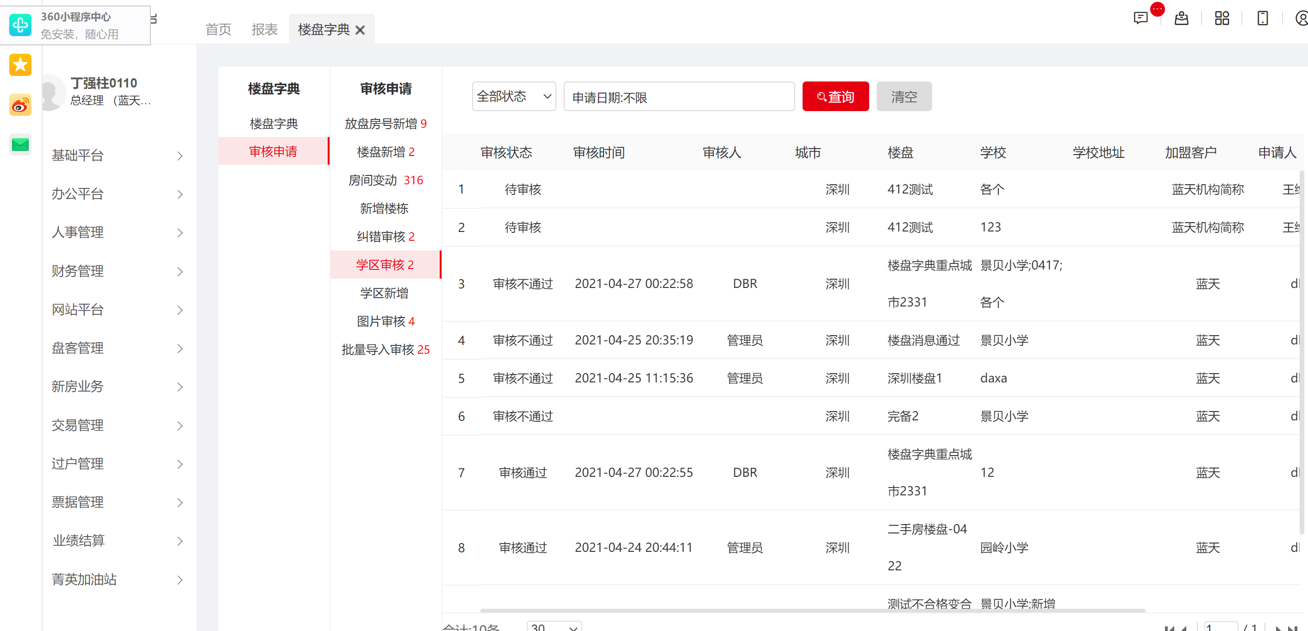Screen dimensions: 1308x631
Task: Click the vertical table scrollbar
Action: coord(1302,353)
